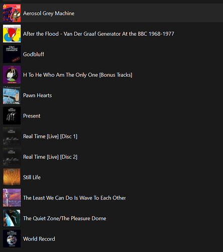This screenshot has height=252, width=223.
Task: Open The Quiet Zone/The Pleasure Dome title
Action: [x=65, y=218]
